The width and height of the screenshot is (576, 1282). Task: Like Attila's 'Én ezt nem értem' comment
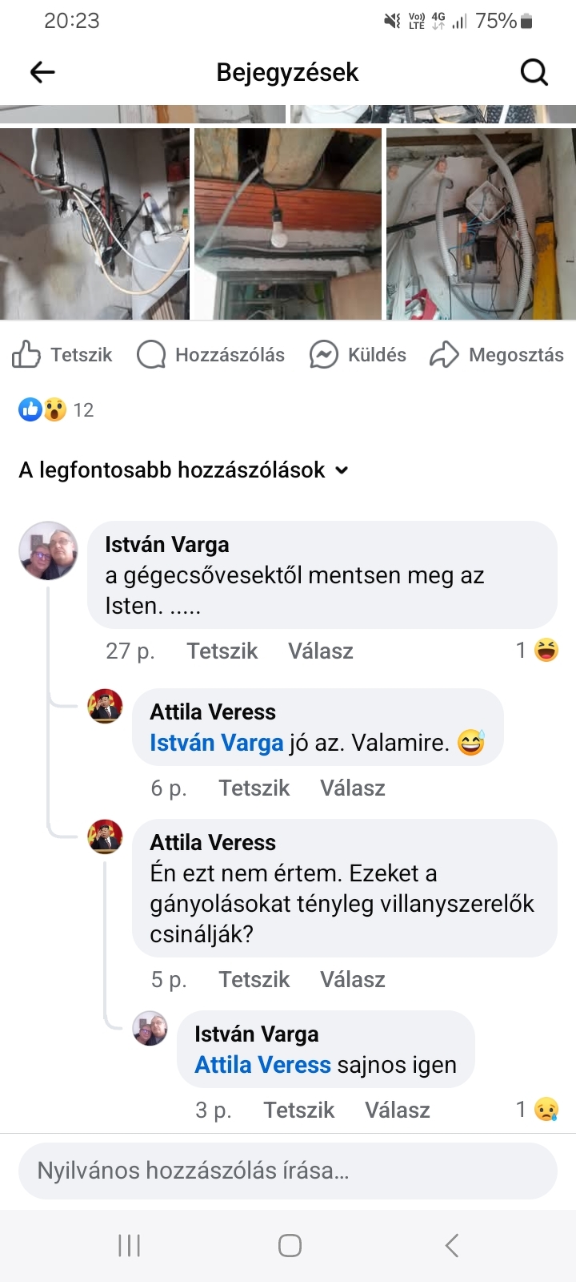(254, 979)
